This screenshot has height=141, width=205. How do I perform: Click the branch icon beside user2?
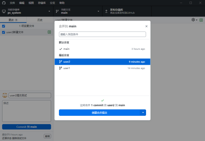pos(60,62)
